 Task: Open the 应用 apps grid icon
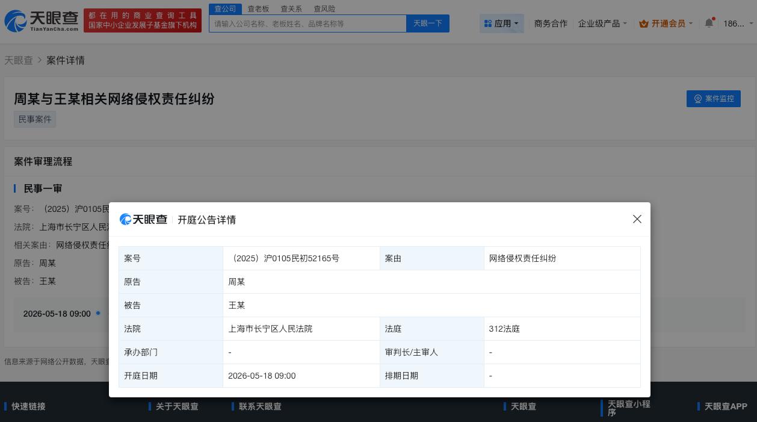tap(488, 23)
